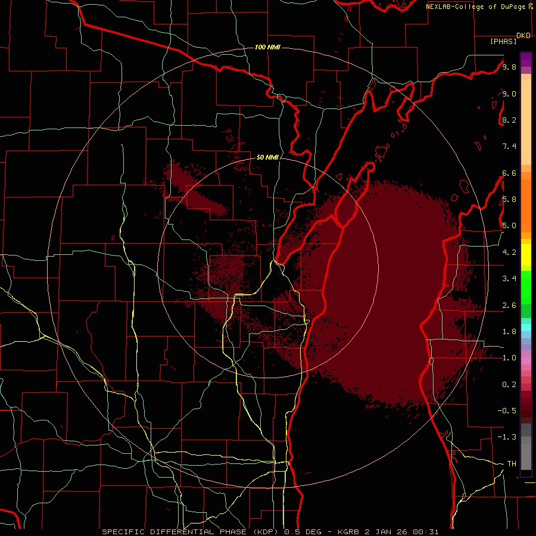The width and height of the screenshot is (536, 536).
Task: Pick the purple segment of the color bar
Action: (526, 60)
